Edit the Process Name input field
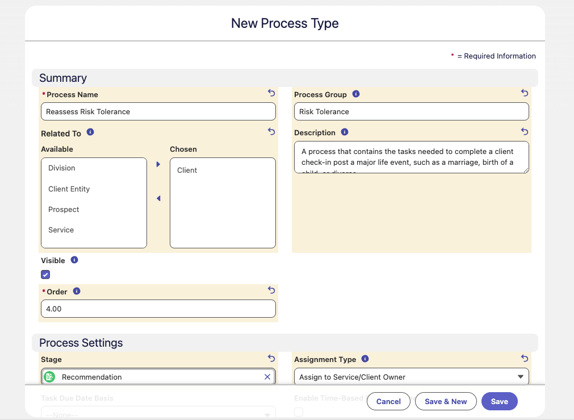The width and height of the screenshot is (574, 420). [x=158, y=111]
